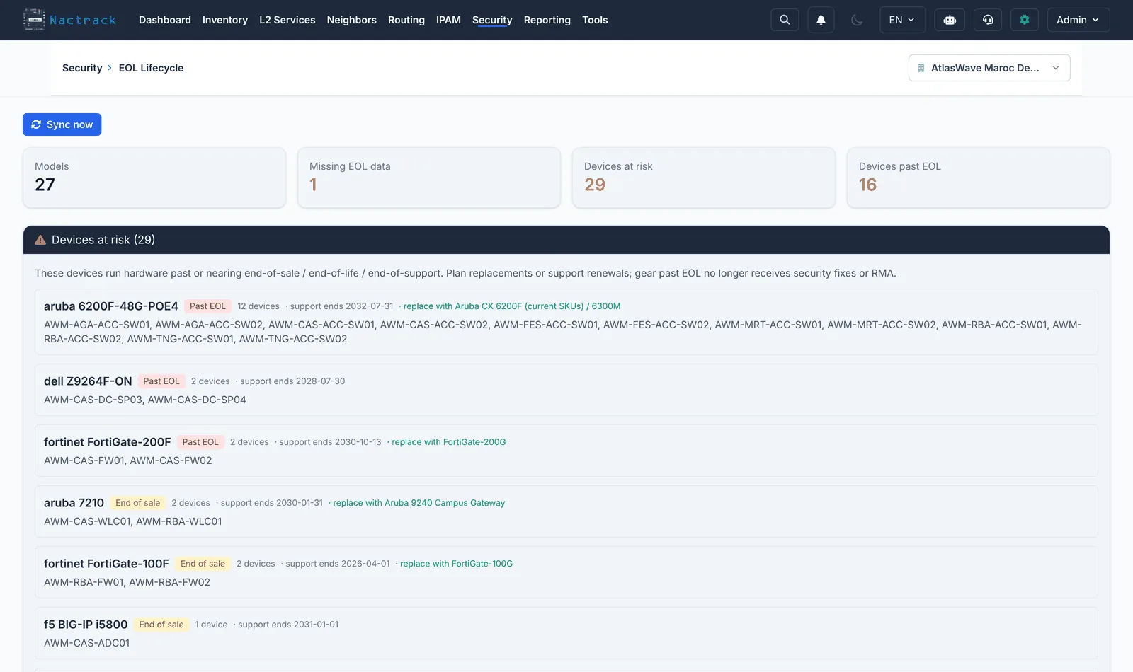The width and height of the screenshot is (1133, 672).
Task: Open the Inventory menu
Action: coord(225,20)
